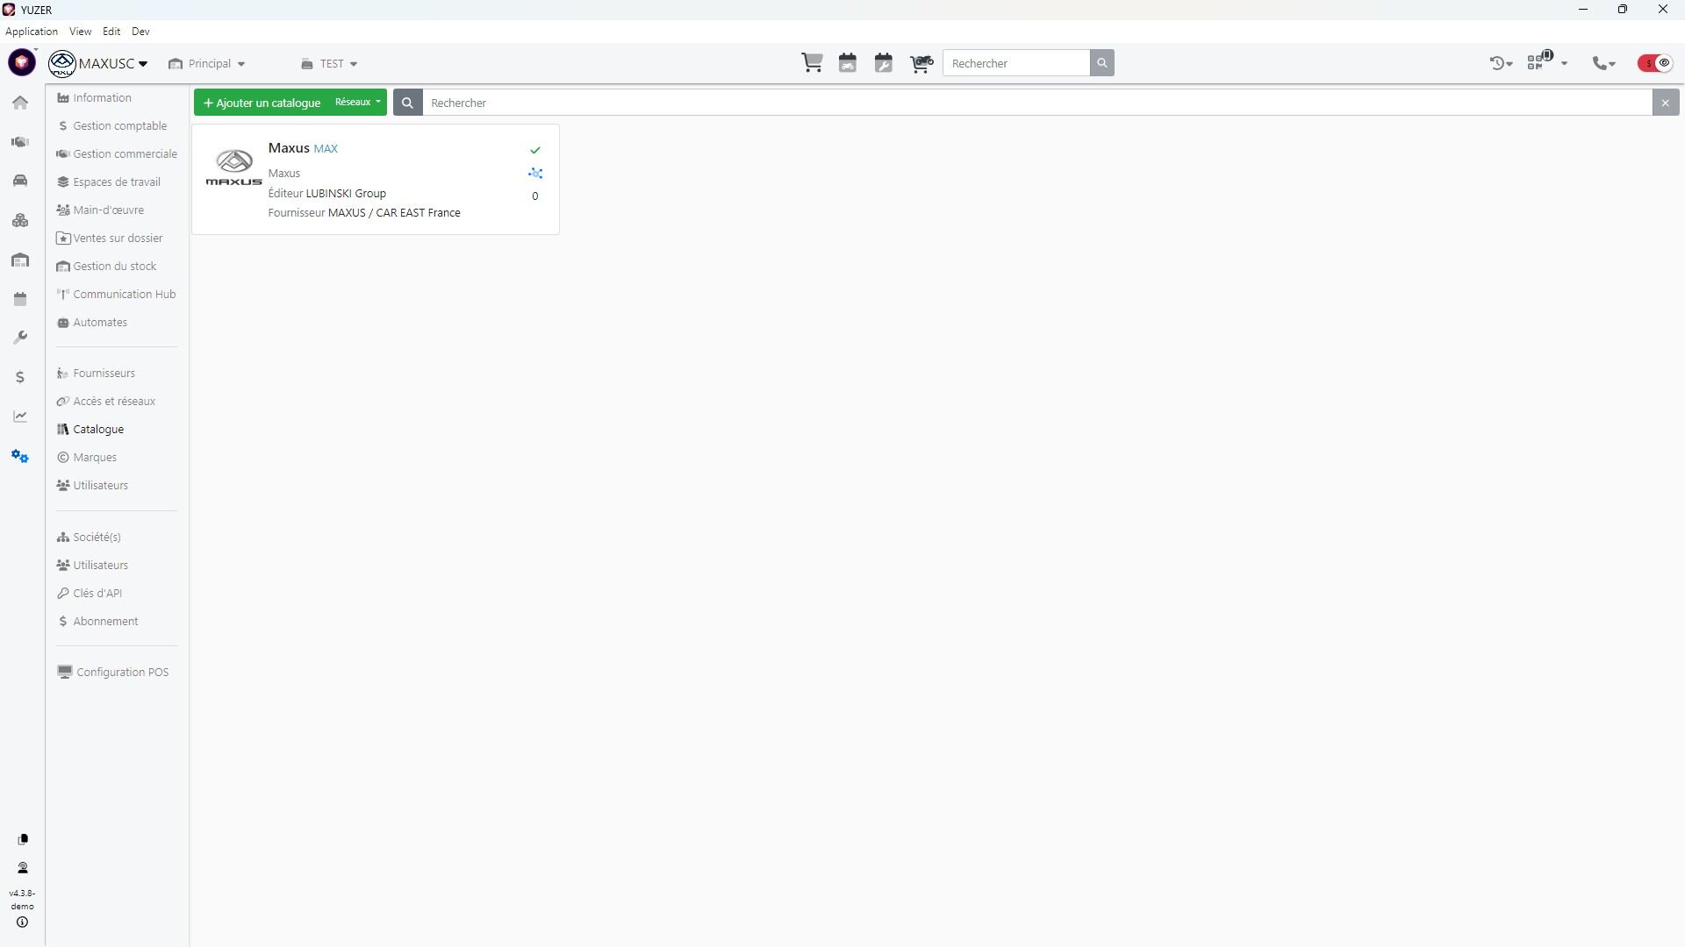The width and height of the screenshot is (1685, 947).
Task: Toggle the green checkmark on Maxus catalogue
Action: point(535,150)
